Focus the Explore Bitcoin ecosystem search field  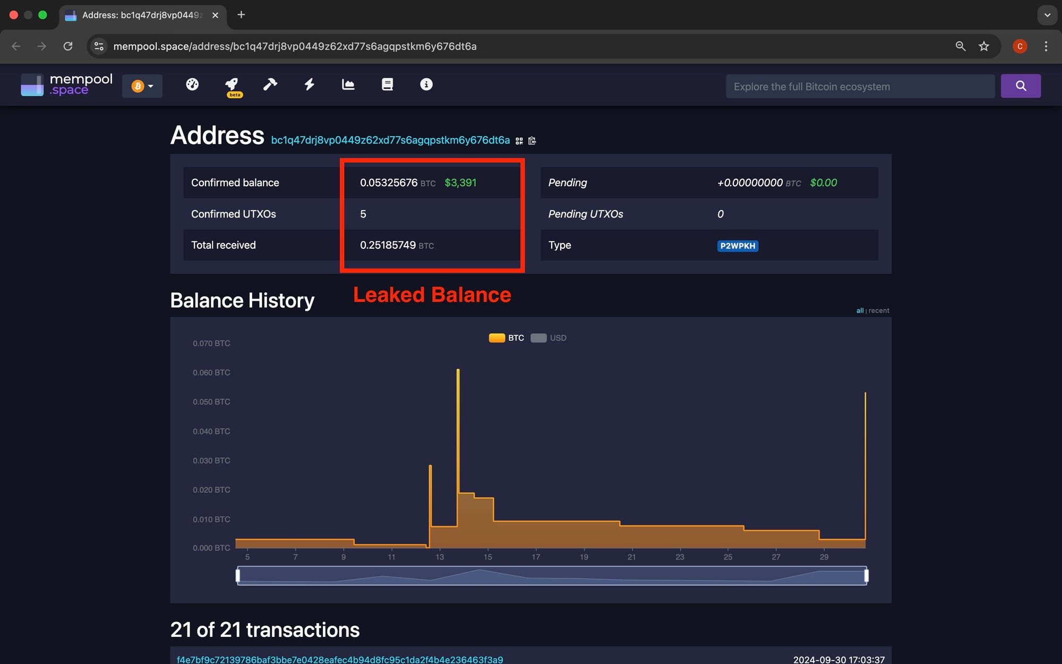[860, 86]
